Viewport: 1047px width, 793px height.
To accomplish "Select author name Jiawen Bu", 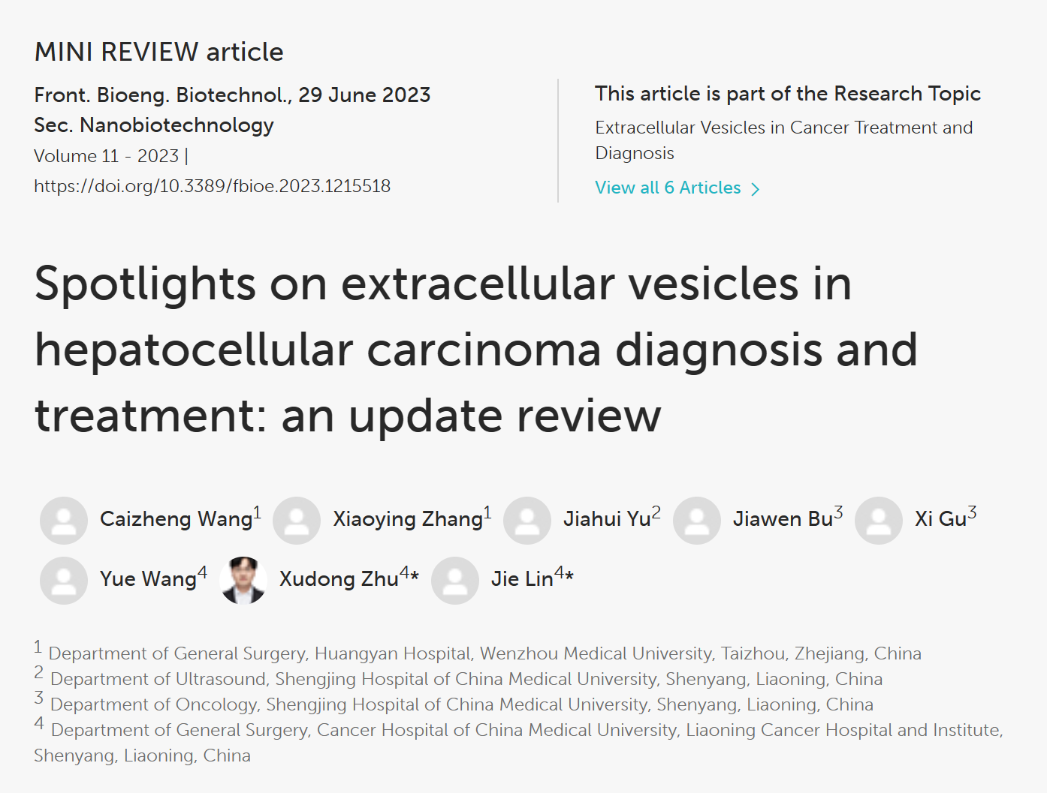I will click(783, 519).
